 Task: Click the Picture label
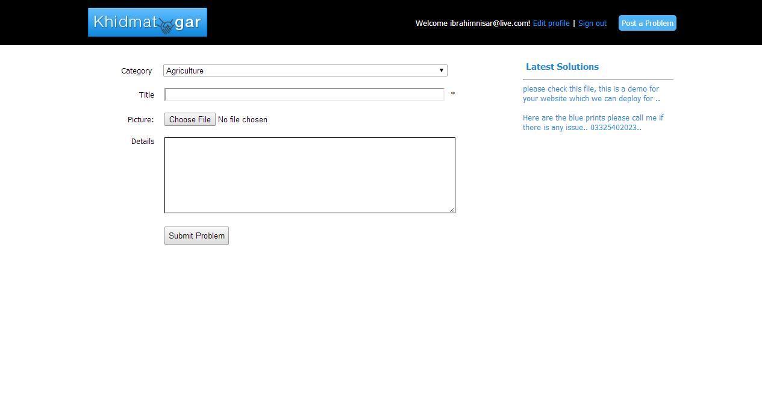(x=141, y=119)
